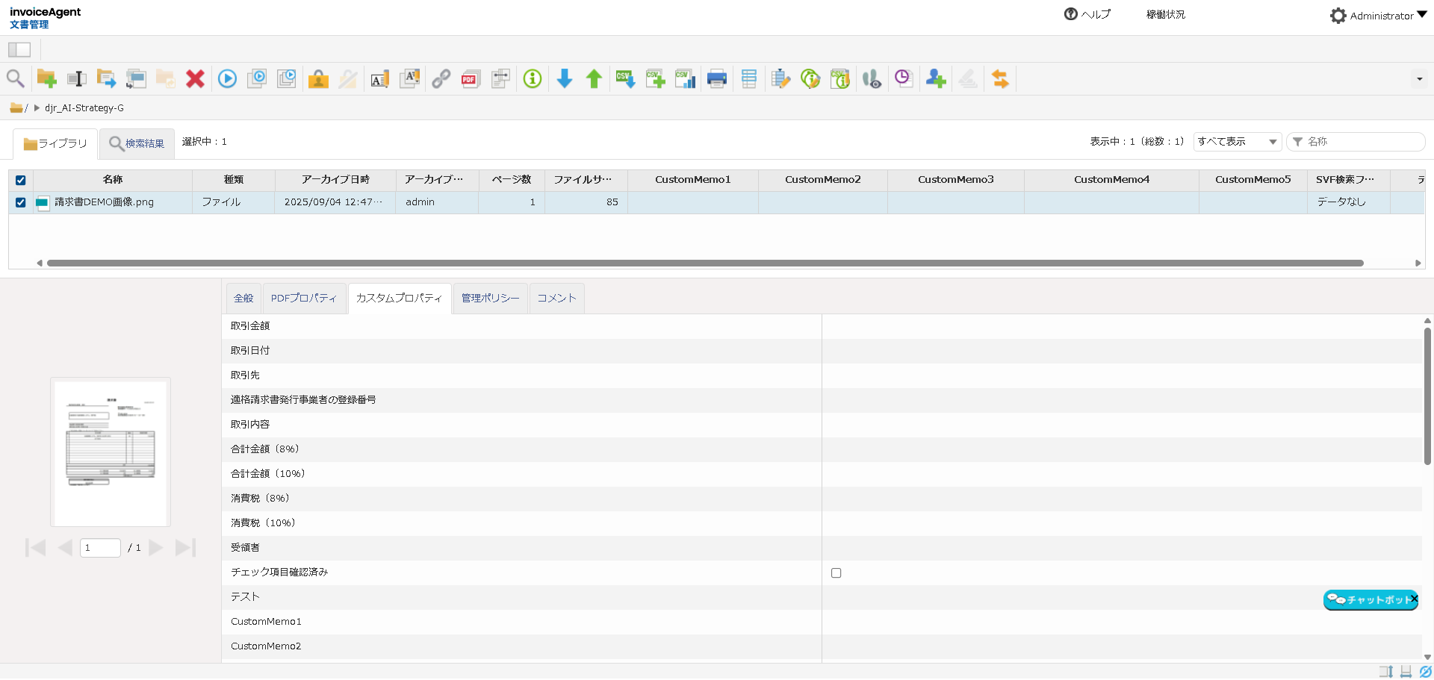This screenshot has width=1434, height=680.
Task: Click the create new folder icon
Action: point(46,78)
